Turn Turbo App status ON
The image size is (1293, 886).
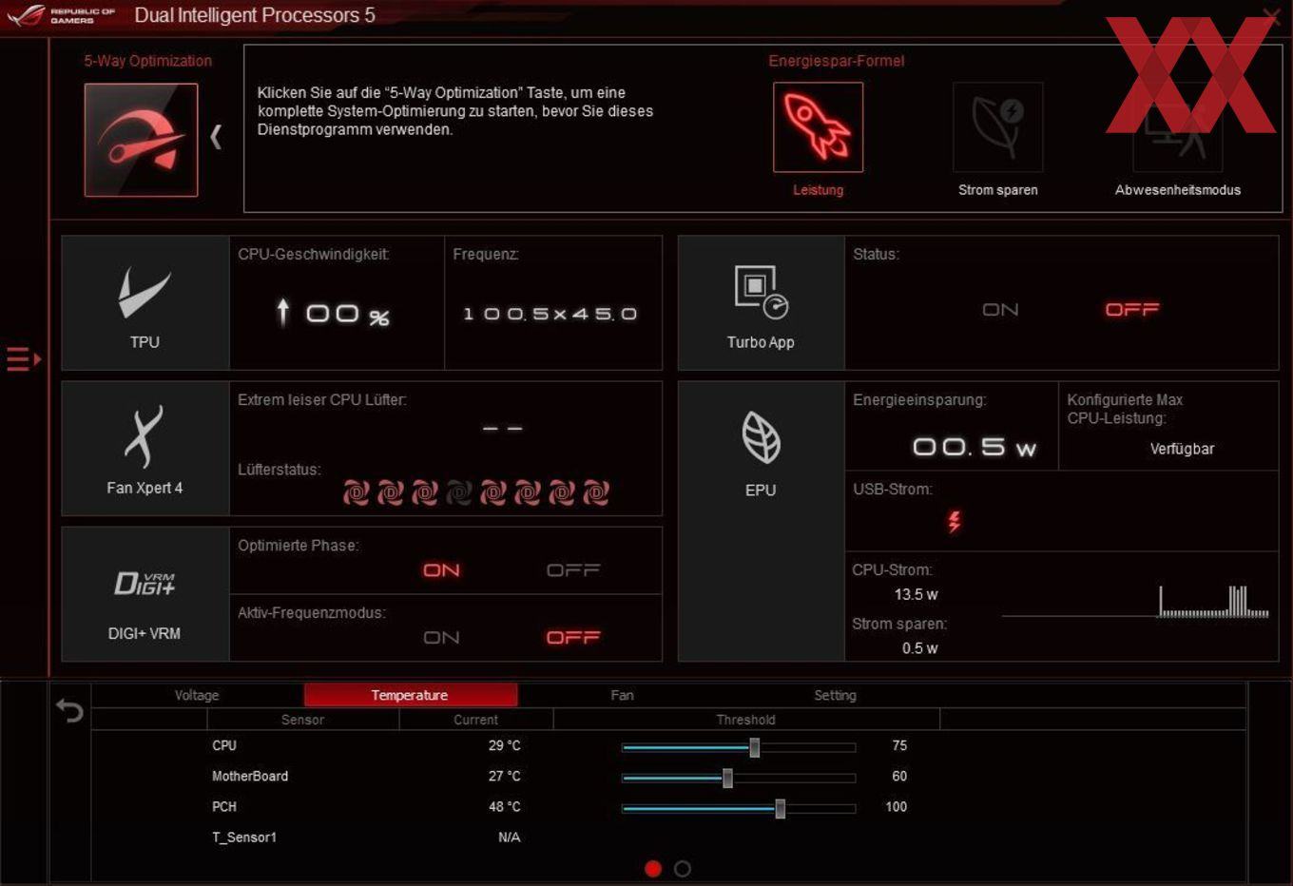pos(1000,310)
